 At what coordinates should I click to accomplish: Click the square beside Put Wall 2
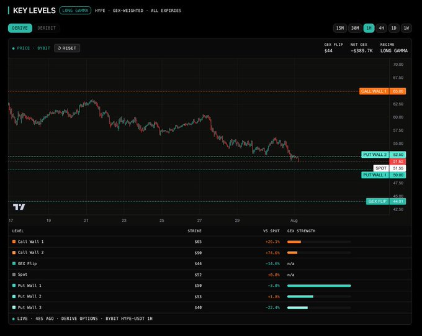[x=14, y=296]
